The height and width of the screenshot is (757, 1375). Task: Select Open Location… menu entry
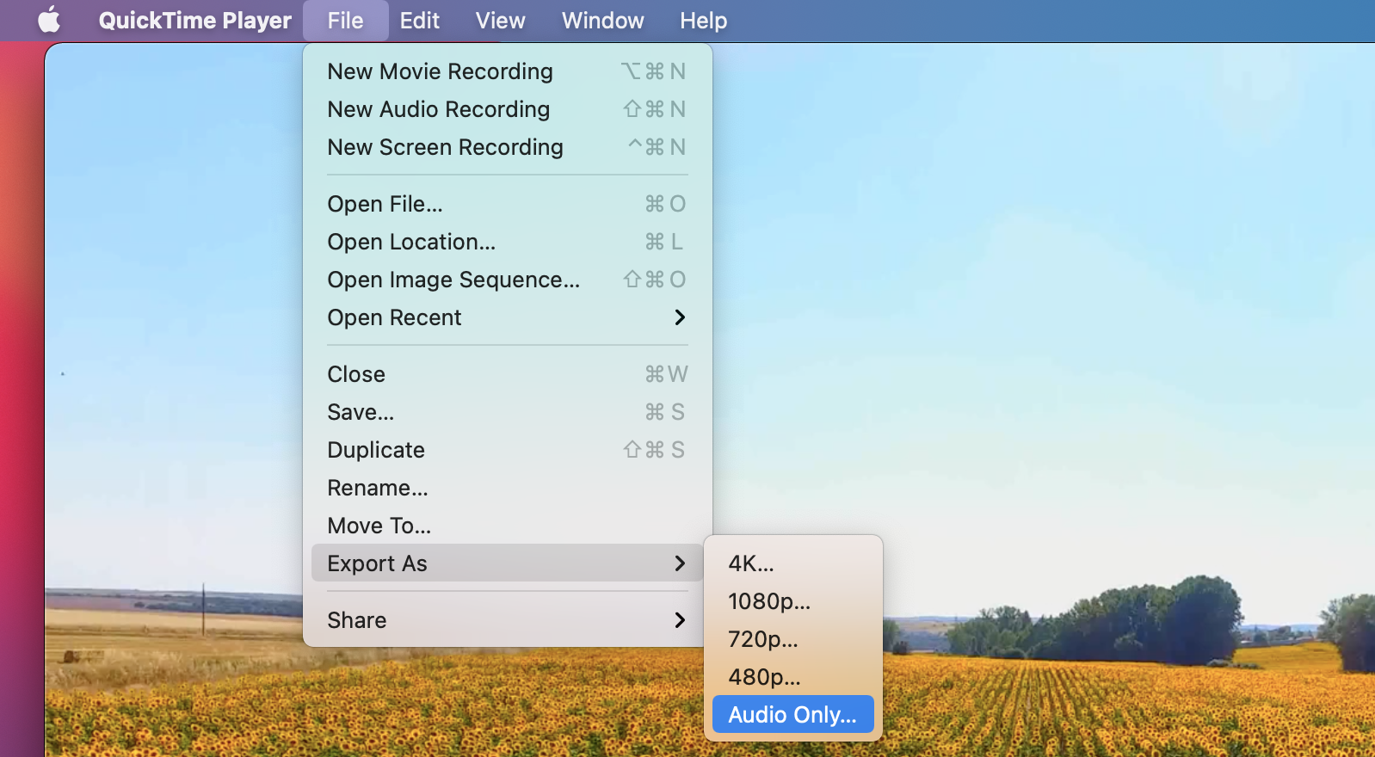pos(507,242)
